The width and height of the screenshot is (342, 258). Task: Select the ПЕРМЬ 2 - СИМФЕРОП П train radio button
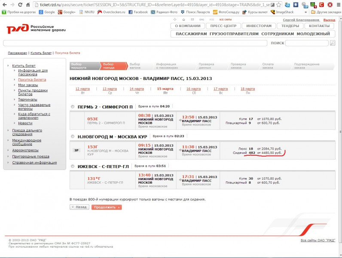[x=72, y=107]
